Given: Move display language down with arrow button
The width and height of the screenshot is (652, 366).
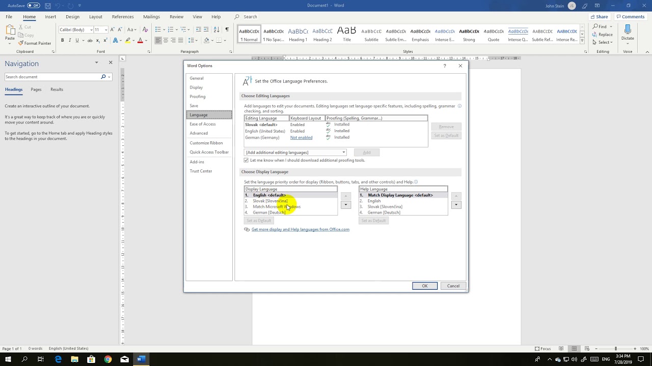Looking at the screenshot, I should click(345, 205).
